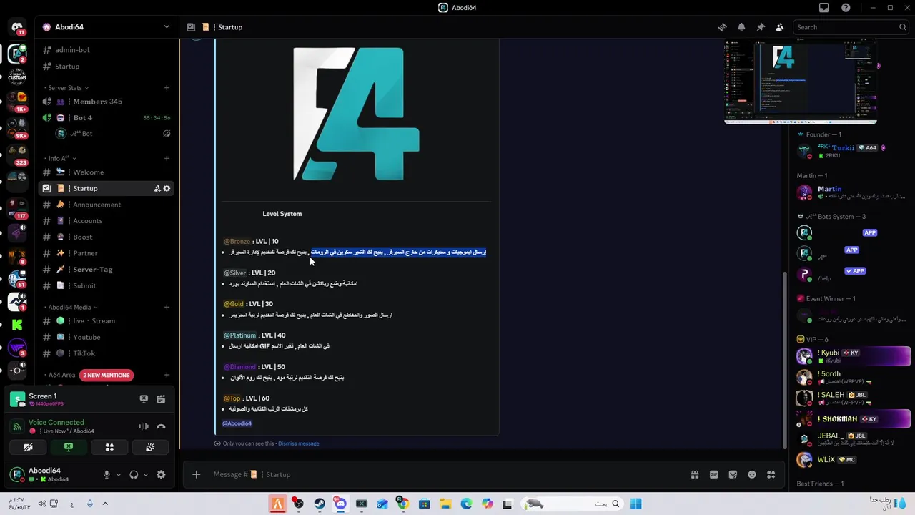Screen dimensions: 915x515
Task: Click the Search messages field
Action: [x=851, y=27]
